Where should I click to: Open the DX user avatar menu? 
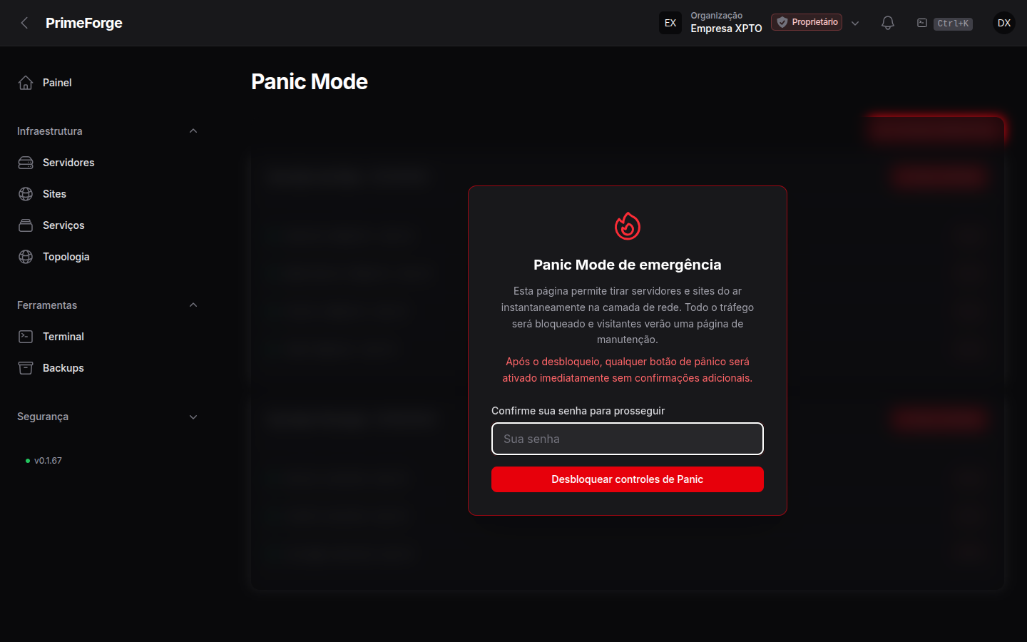[x=1004, y=23]
